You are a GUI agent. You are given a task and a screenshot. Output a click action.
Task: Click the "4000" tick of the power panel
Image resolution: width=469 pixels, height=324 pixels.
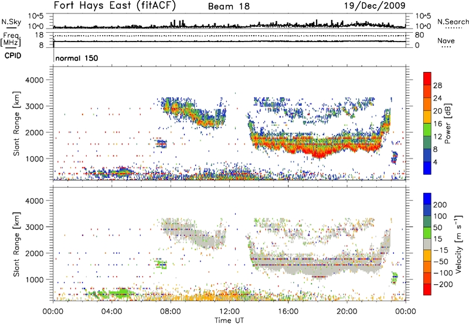point(34,80)
